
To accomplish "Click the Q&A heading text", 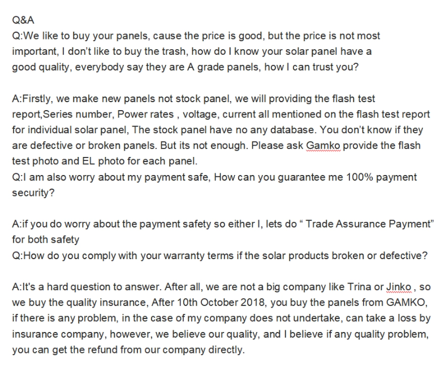I will click(x=23, y=20).
